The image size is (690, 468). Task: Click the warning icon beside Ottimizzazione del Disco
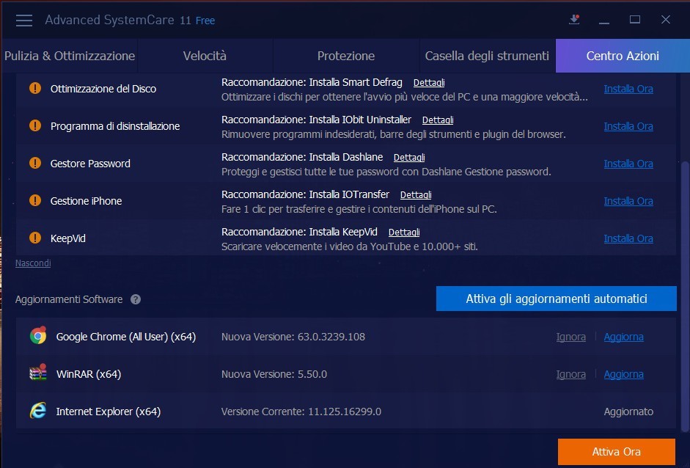(x=34, y=89)
